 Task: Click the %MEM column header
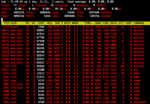pyautogui.click(x=75, y=23)
